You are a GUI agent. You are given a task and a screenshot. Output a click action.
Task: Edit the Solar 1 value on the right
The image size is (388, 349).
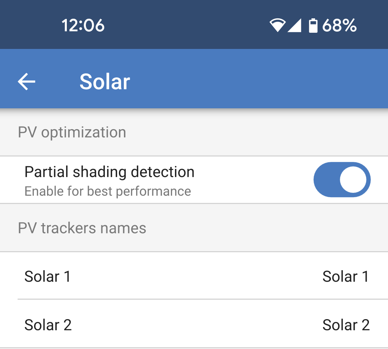tap(346, 276)
